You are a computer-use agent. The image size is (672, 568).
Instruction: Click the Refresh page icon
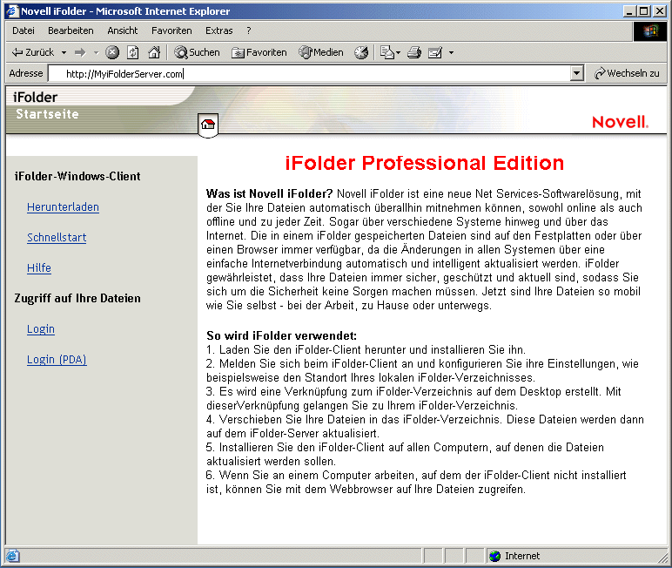pos(133,52)
